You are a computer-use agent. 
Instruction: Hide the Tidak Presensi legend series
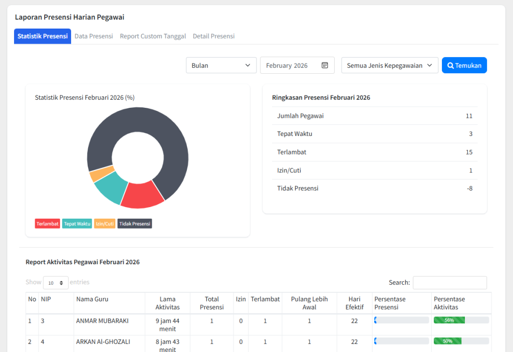pyautogui.click(x=135, y=224)
